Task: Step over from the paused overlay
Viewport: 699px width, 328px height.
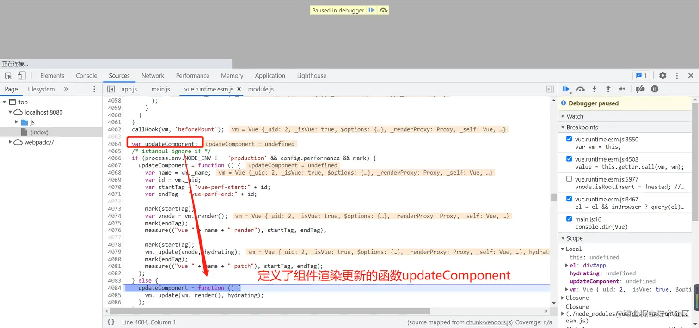Action: (383, 10)
